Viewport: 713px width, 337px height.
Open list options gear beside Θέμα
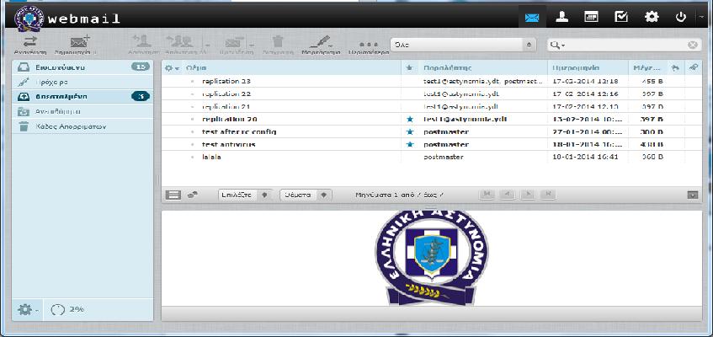coord(172,68)
